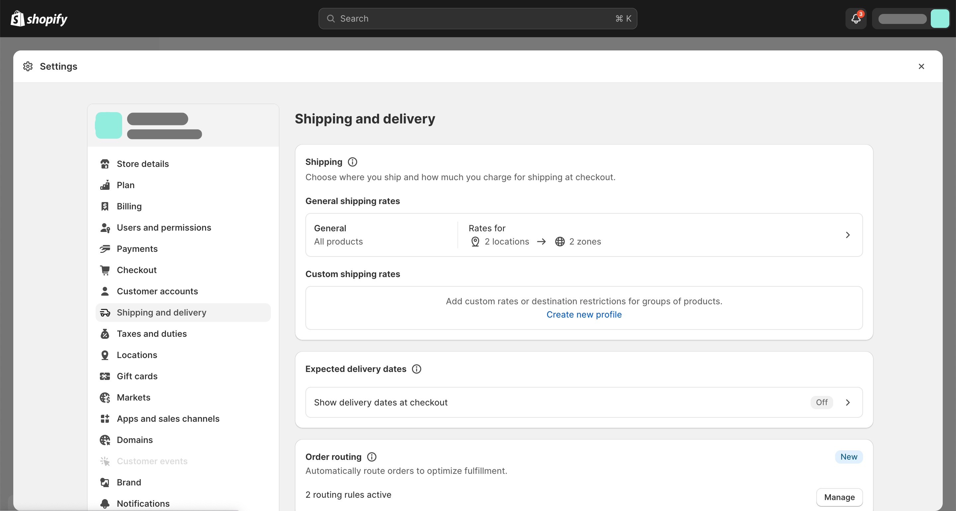Select Shipping and delivery menu item
The height and width of the screenshot is (511, 956).
tap(161, 312)
